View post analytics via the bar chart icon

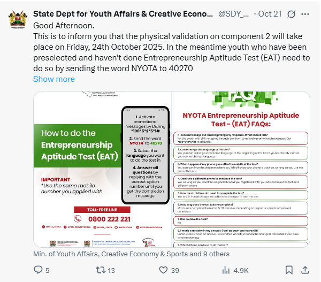(x=223, y=270)
